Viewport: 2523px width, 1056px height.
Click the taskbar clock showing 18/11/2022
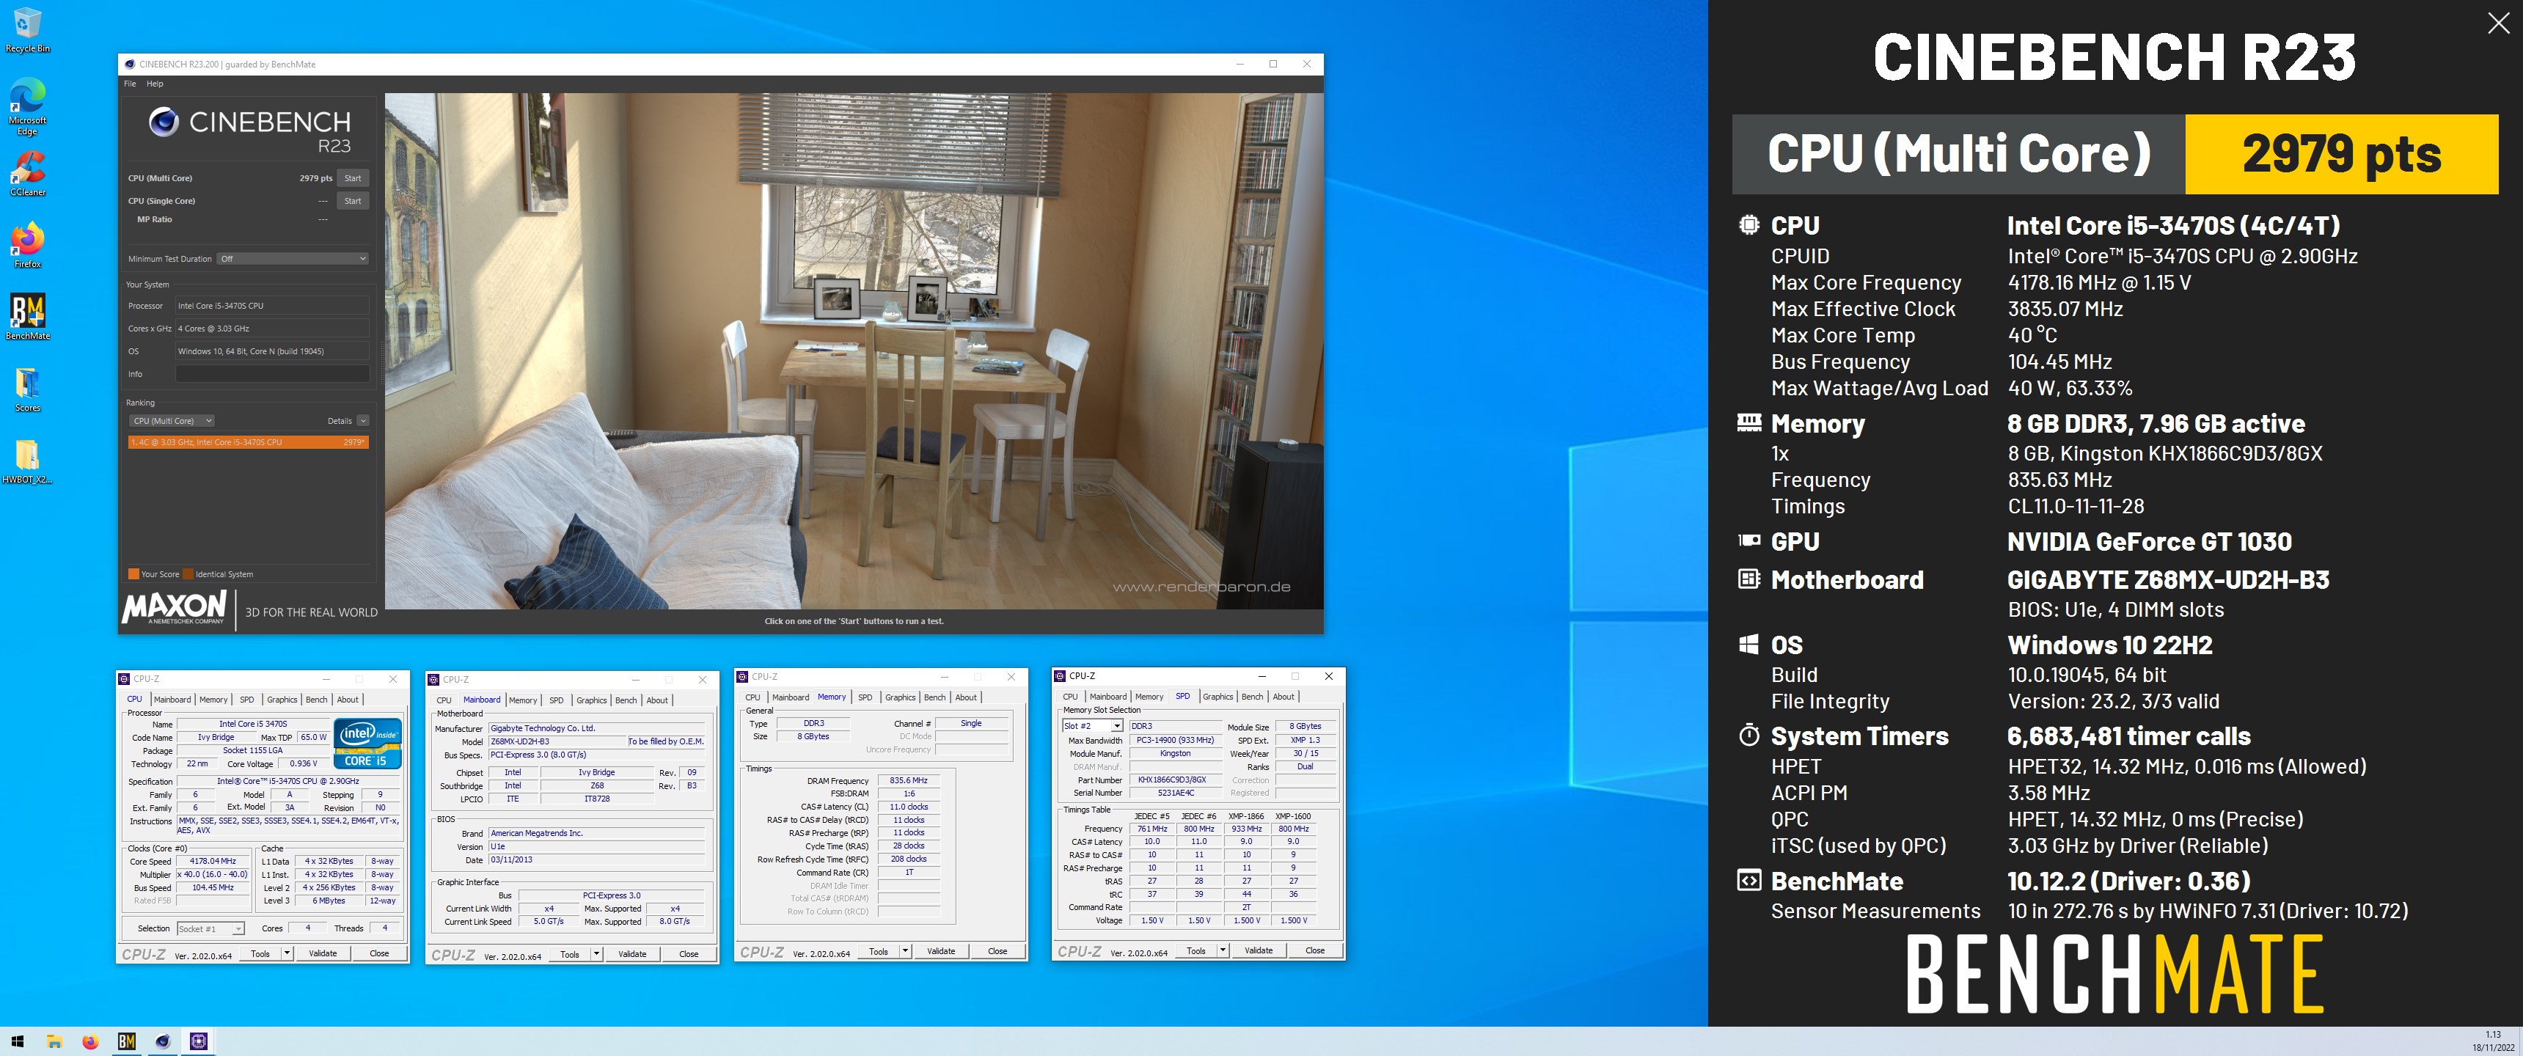(2493, 1041)
